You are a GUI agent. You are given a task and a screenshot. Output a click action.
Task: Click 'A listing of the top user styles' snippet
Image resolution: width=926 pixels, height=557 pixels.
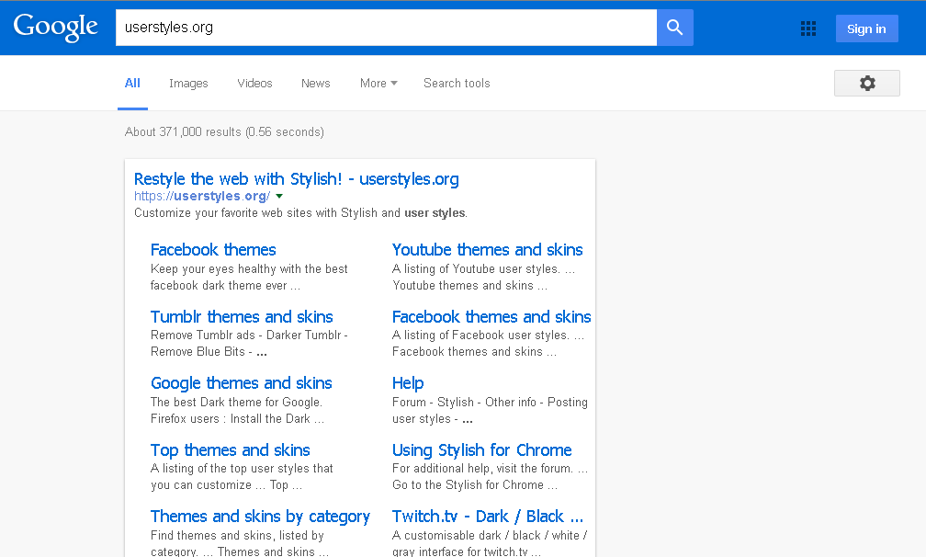243,477
